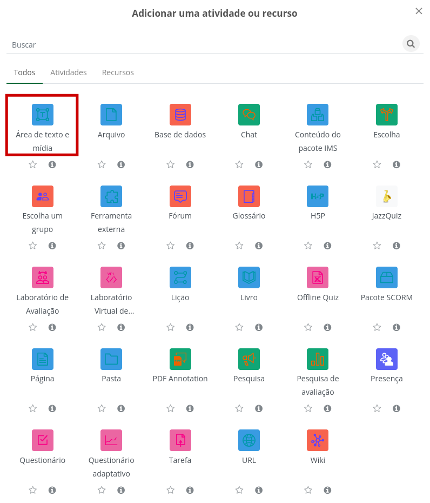Star the Questionário activity
430x503 pixels.
(33, 490)
